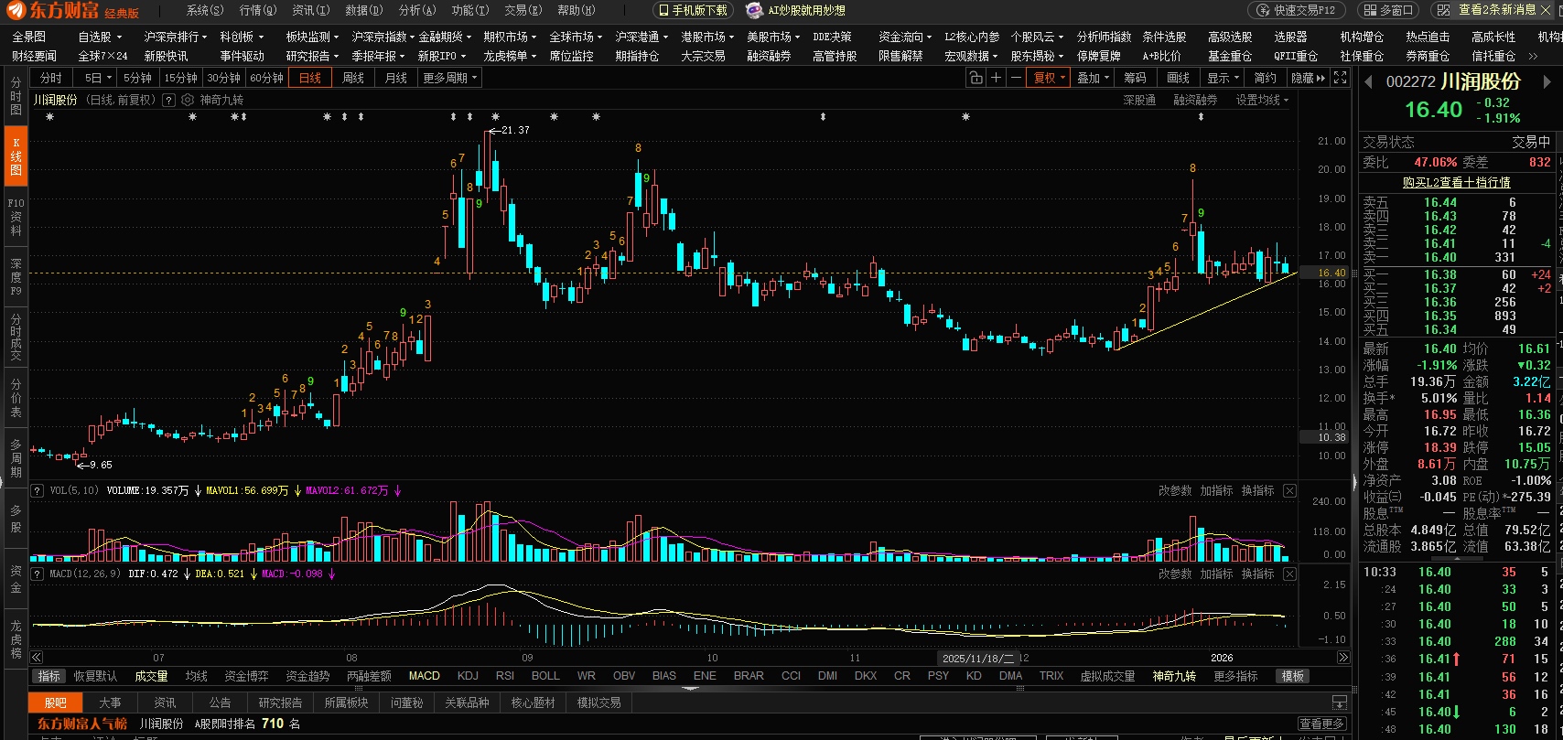Click the panel collapse handle beside quote panel
This screenshot has width=1563, height=740.
(x=1354, y=482)
